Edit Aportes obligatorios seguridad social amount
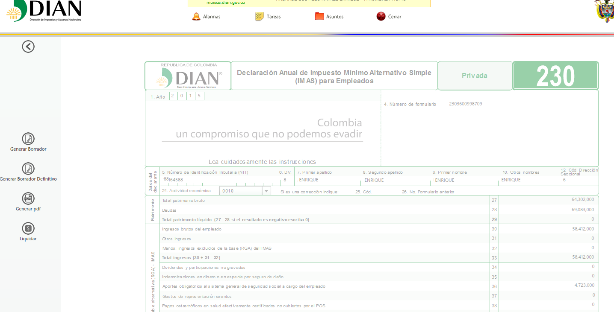The width and height of the screenshot is (614, 312). point(548,286)
